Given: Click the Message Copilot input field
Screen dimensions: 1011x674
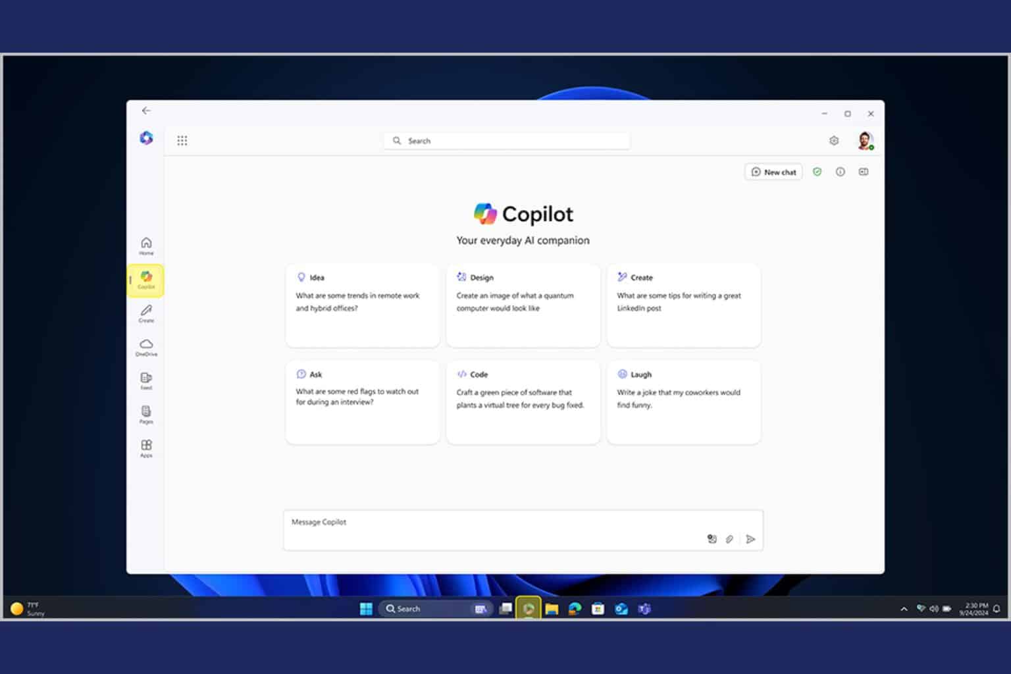Looking at the screenshot, I should pos(523,530).
